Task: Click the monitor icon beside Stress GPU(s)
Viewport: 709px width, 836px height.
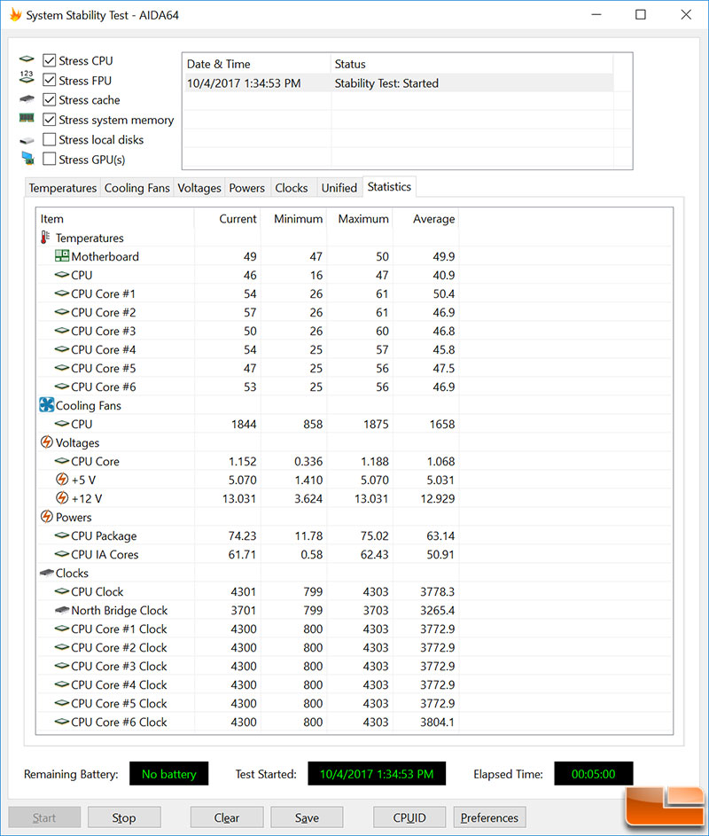Action: pyautogui.click(x=28, y=159)
